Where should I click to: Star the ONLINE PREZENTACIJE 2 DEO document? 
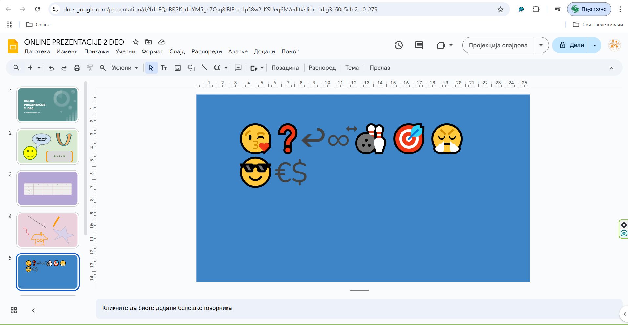[135, 42]
